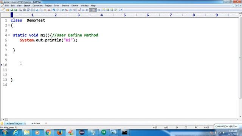The width and height of the screenshot is (242, 136).
Task: Open the Browser menu
Action: pos(65,6)
